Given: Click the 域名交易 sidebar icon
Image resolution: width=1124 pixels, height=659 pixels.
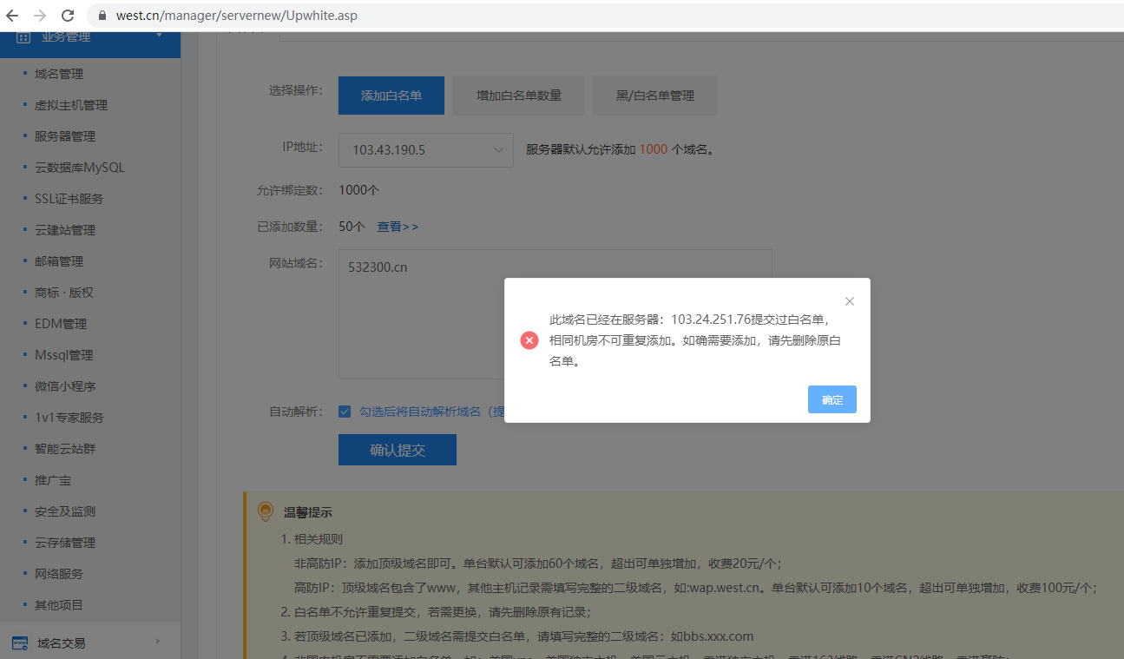Looking at the screenshot, I should 20,643.
